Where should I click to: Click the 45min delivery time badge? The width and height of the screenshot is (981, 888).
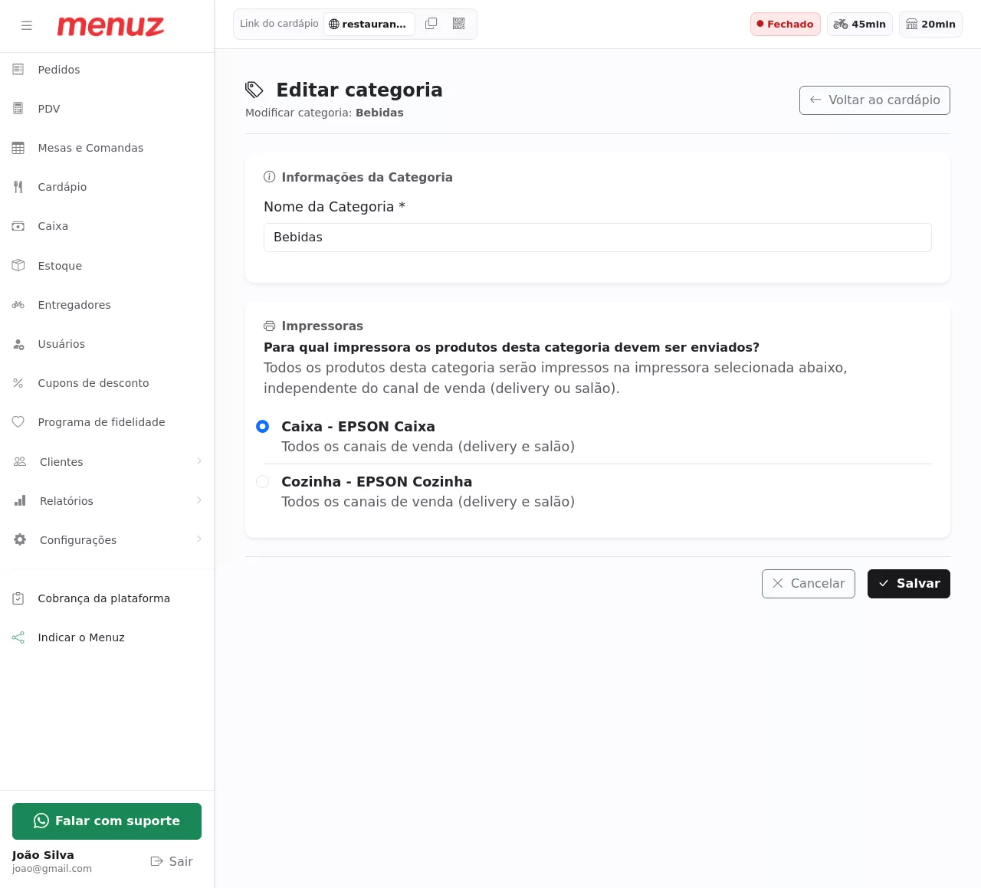[x=860, y=24]
